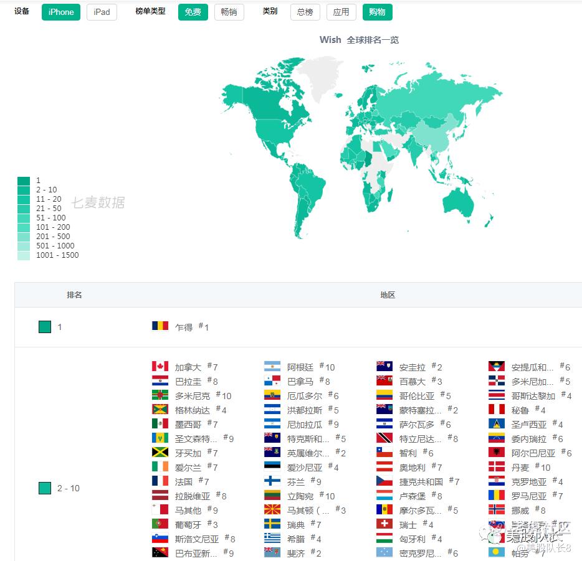Click the rank 1 row color box
582x561 pixels.
pyautogui.click(x=45, y=327)
